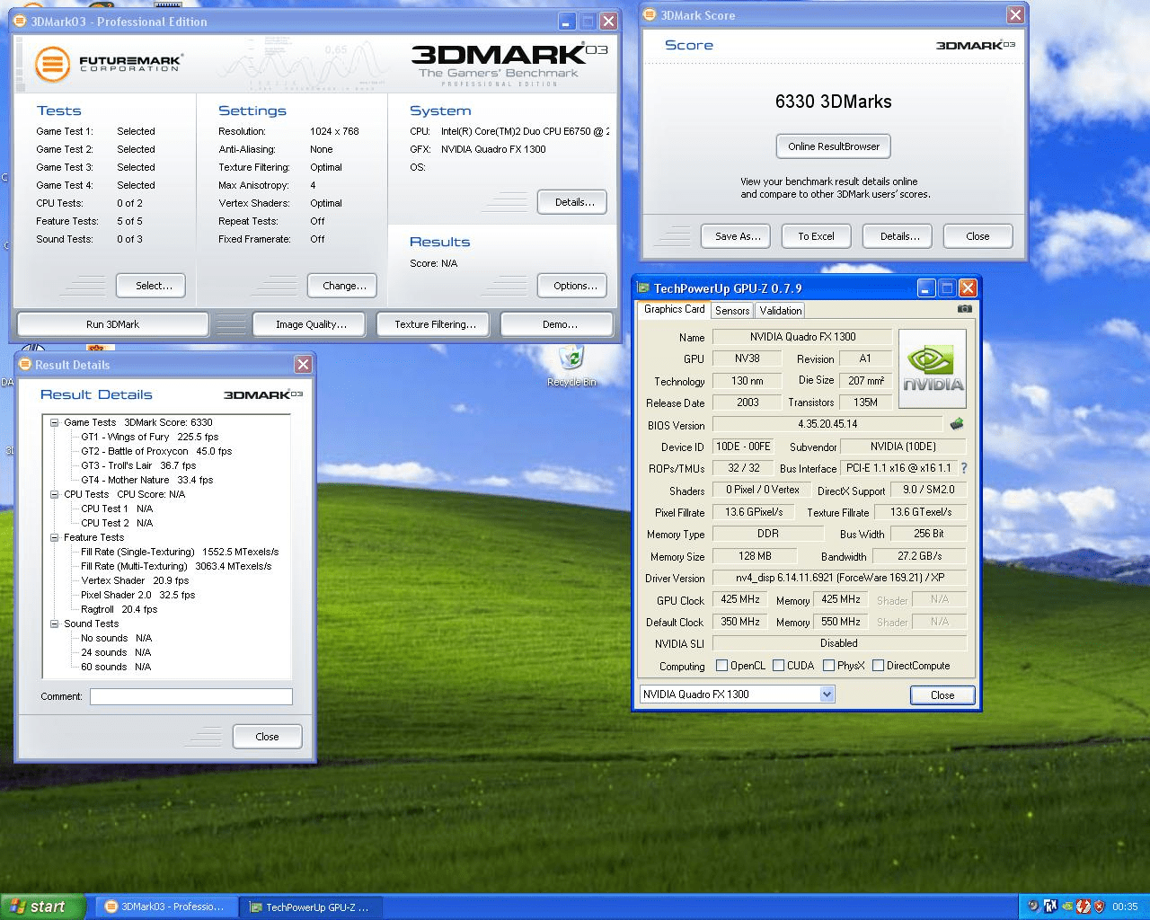
Task: Open the Online ResultBrowser
Action: click(833, 146)
